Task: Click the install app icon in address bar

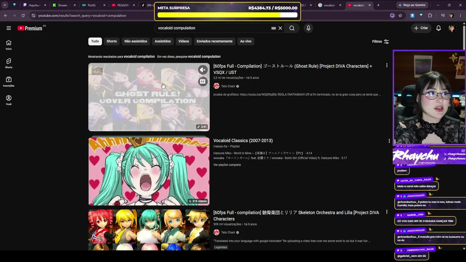Action: tap(392, 16)
